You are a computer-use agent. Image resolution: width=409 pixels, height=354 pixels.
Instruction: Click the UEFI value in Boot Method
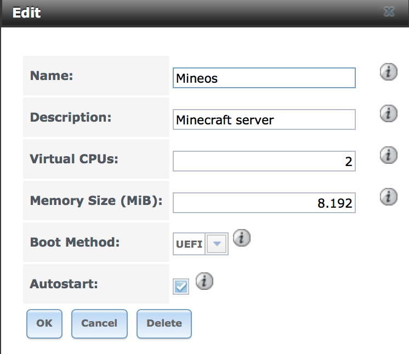(189, 244)
